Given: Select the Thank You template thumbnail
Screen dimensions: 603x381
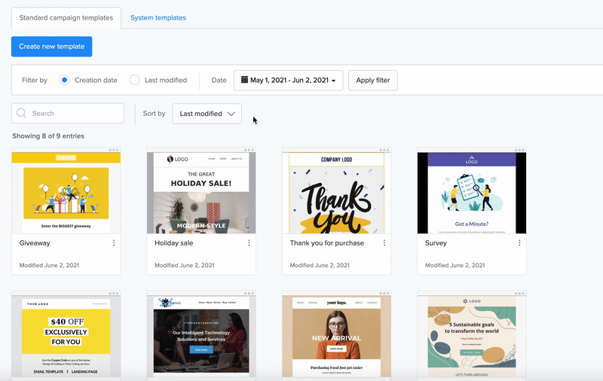Looking at the screenshot, I should click(x=336, y=193).
